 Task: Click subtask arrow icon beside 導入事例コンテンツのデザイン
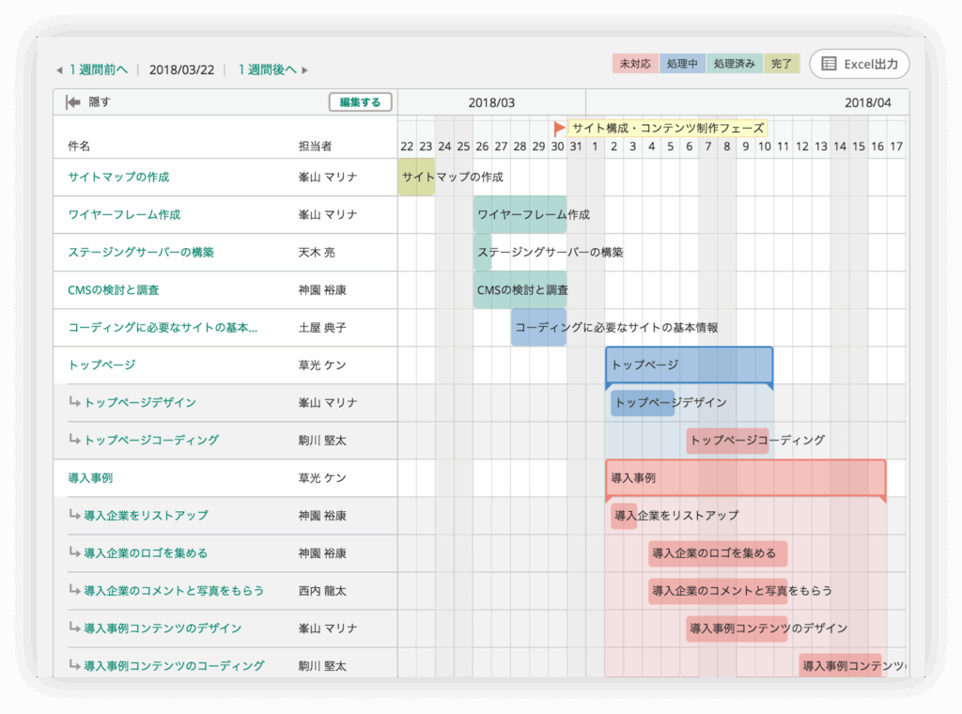tap(75, 628)
